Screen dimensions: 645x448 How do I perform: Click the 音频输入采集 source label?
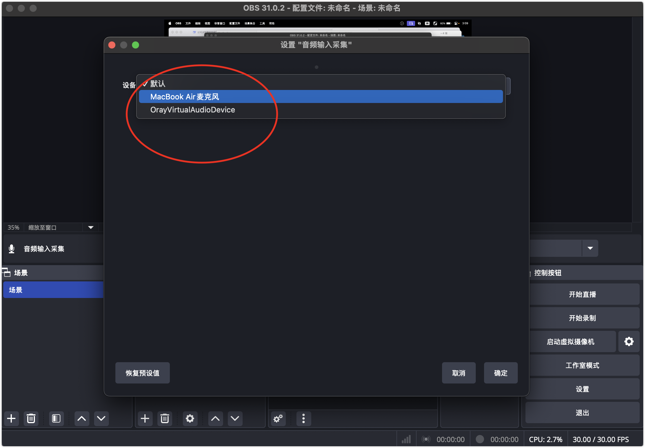44,249
